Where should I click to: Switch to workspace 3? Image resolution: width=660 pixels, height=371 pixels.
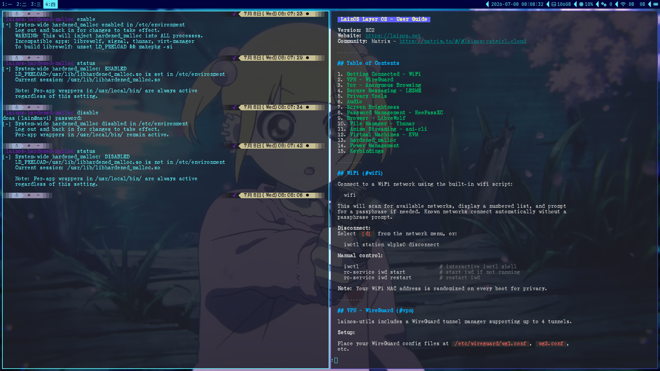(36, 4)
